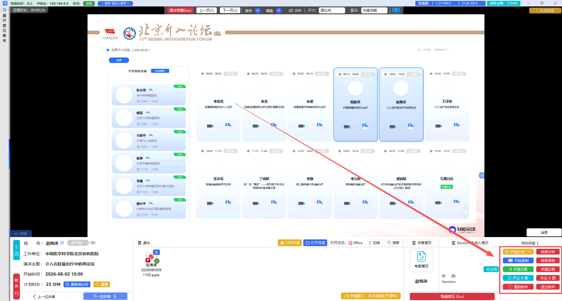Click the profile icon on 李元明's card
The image size is (562, 301).
pos(365,203)
